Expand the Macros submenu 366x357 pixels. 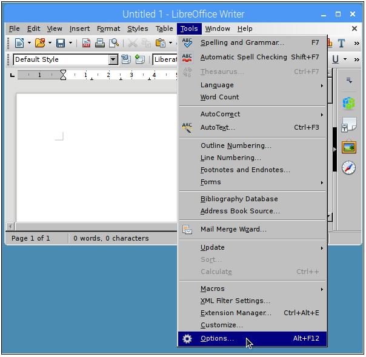(x=252, y=289)
